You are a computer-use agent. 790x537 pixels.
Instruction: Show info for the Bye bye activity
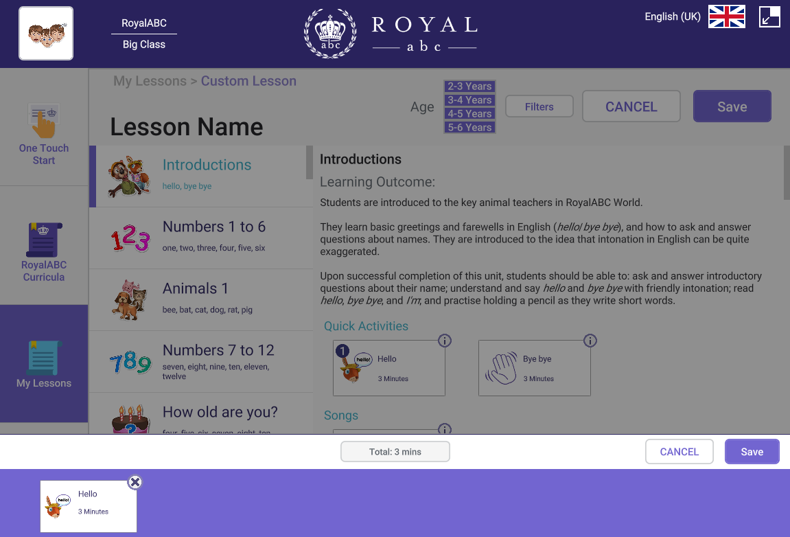[x=590, y=341]
